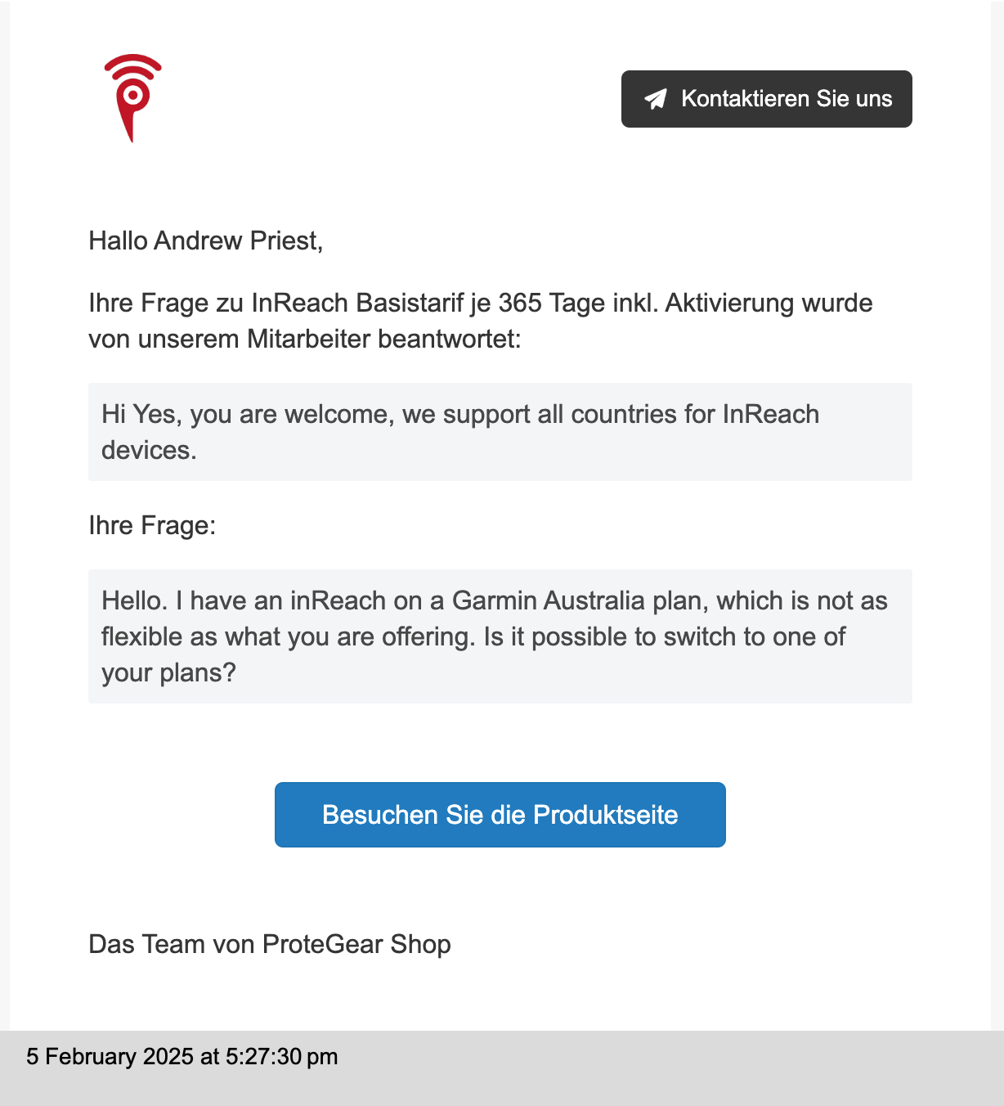Click 'flexible as what you are offering' text
This screenshot has height=1106, width=1004.
point(288,636)
